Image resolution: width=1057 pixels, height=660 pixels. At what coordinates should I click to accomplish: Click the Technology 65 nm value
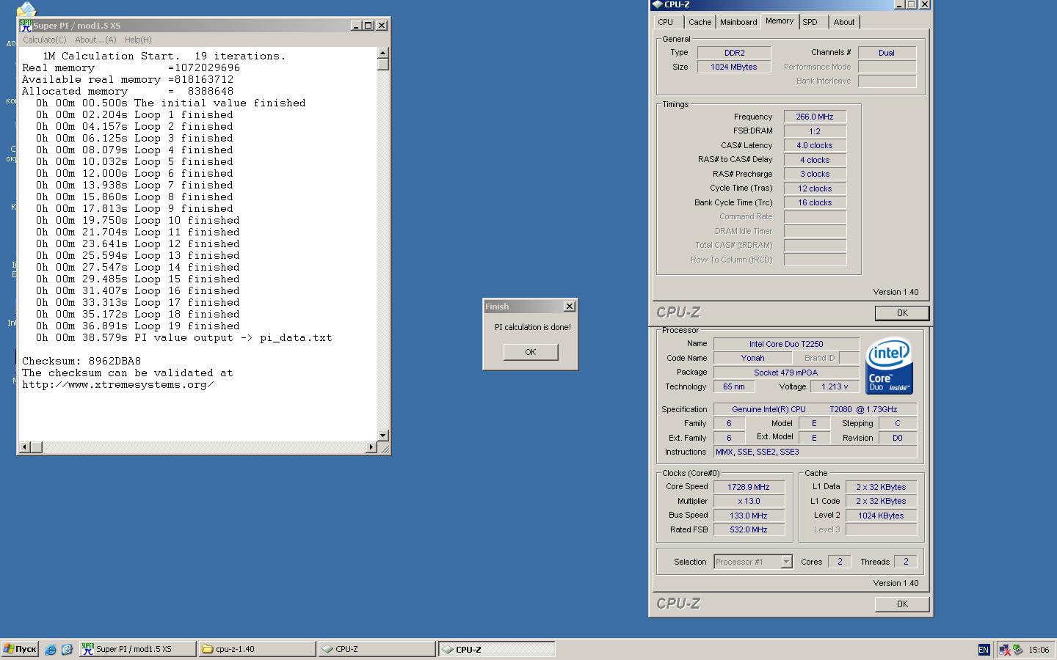pos(734,386)
